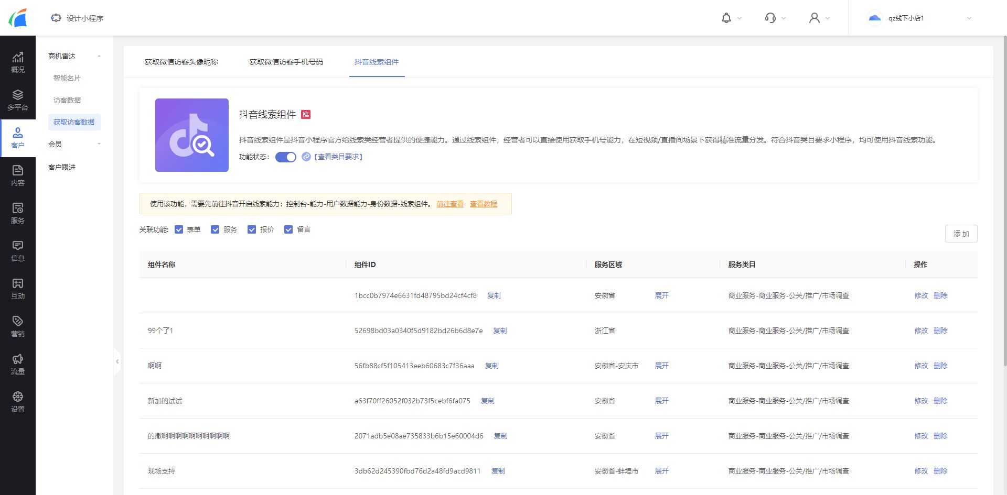Click the red 推 badge
The width and height of the screenshot is (1007, 495).
tap(306, 114)
